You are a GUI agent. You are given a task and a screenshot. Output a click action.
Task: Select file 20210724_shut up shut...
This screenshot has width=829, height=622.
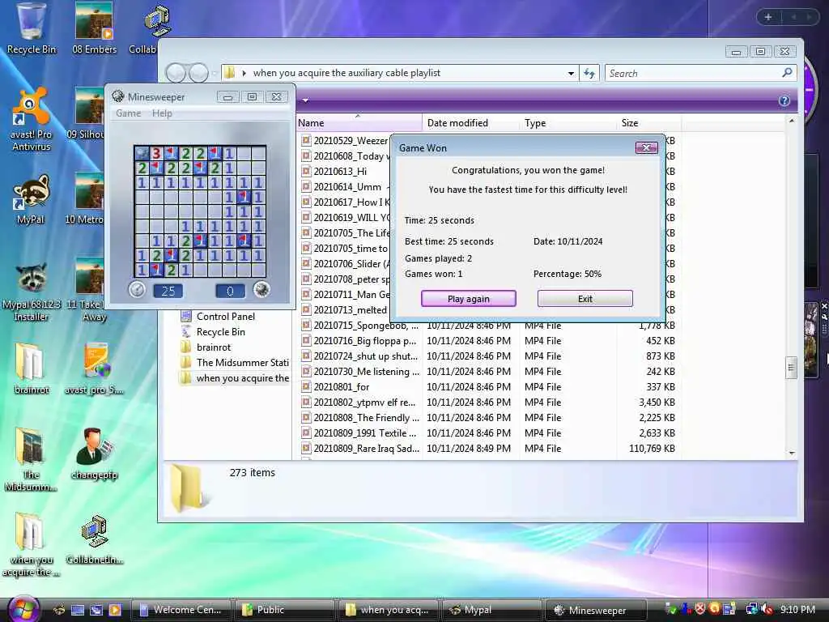click(365, 356)
